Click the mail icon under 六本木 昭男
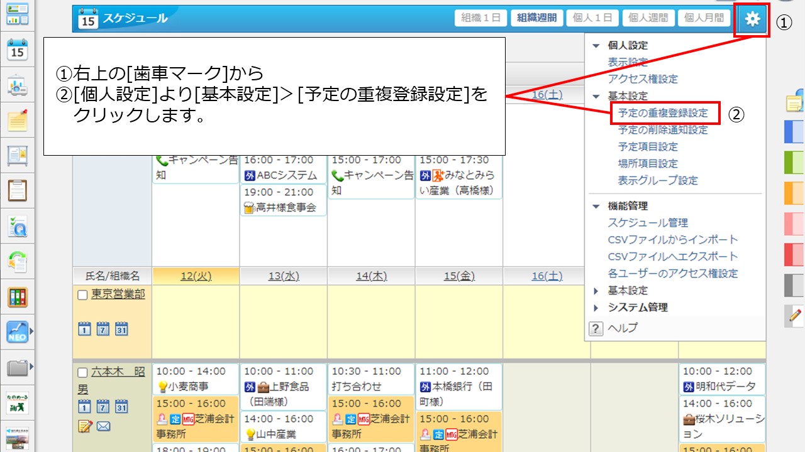Image resolution: width=805 pixels, height=452 pixels. click(104, 427)
